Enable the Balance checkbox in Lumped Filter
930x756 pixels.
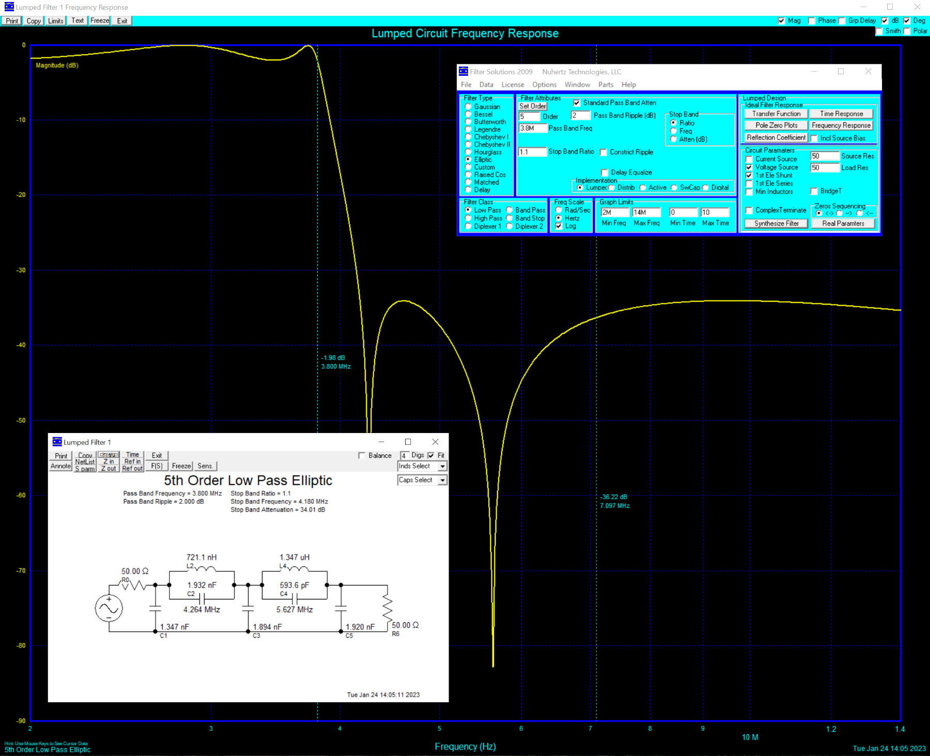(362, 456)
